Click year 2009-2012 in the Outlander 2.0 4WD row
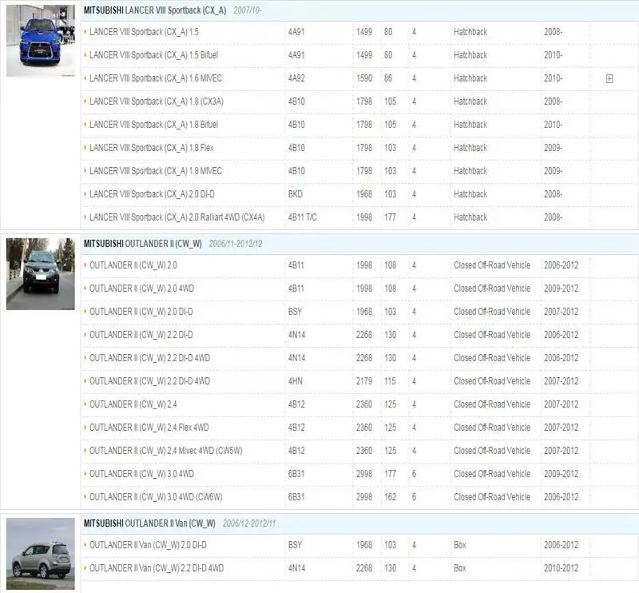The image size is (639, 593). 561,289
